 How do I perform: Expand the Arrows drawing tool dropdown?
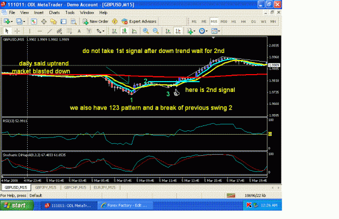100,31
